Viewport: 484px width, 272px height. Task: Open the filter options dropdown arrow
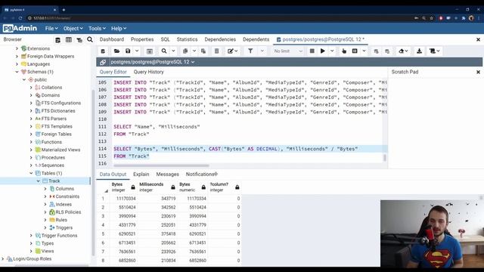tap(262, 51)
